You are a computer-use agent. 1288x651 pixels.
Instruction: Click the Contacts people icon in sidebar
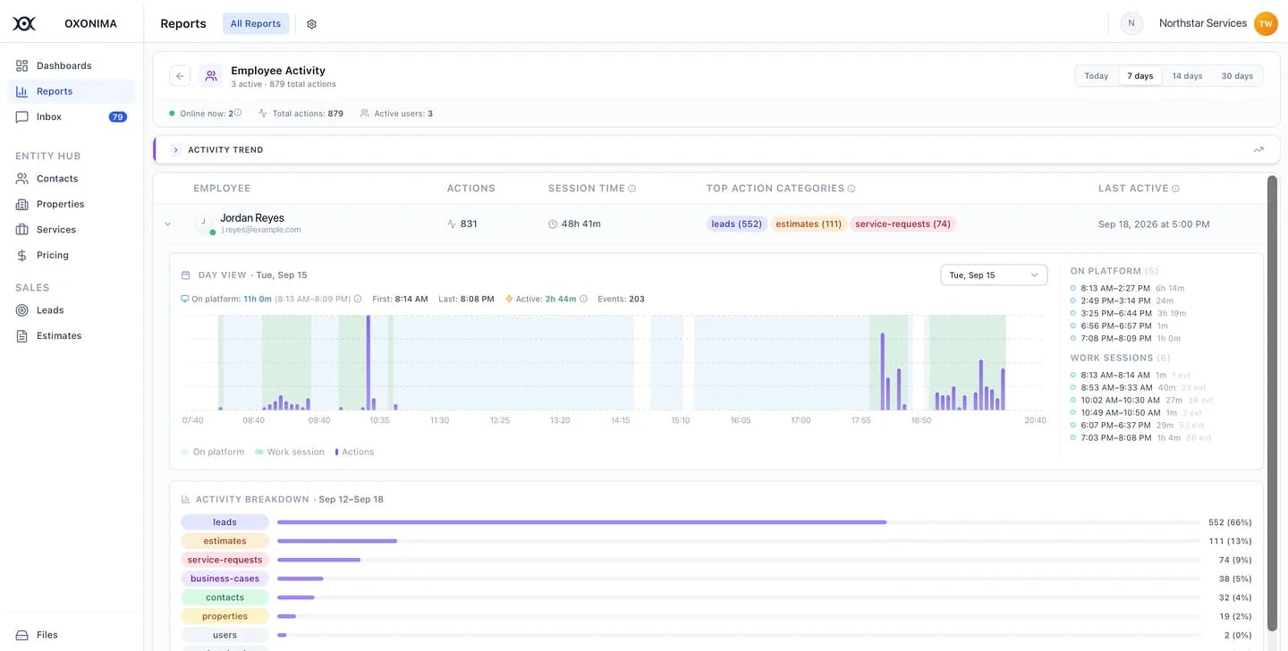pyautogui.click(x=22, y=178)
